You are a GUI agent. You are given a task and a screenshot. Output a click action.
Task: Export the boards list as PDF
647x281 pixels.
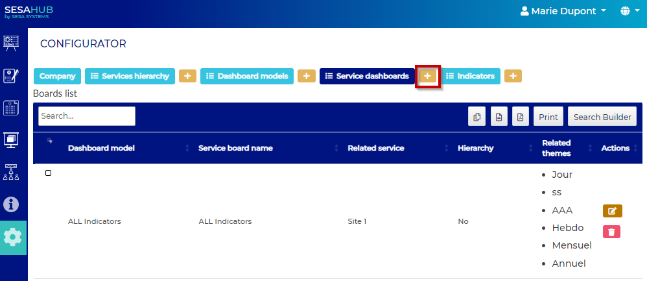[521, 117]
